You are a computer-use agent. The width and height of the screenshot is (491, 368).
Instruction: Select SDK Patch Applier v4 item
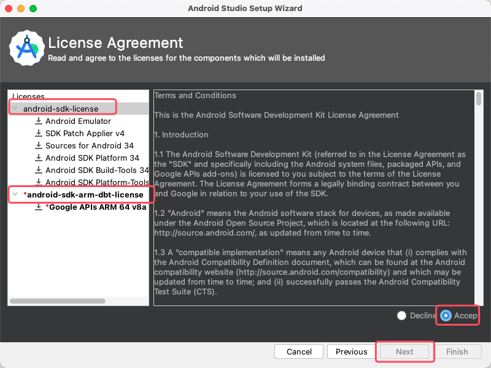tap(85, 133)
